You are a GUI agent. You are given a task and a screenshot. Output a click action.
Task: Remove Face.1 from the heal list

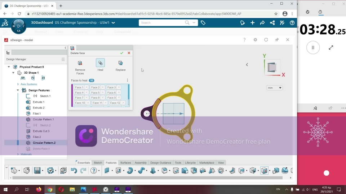(x=86, y=87)
